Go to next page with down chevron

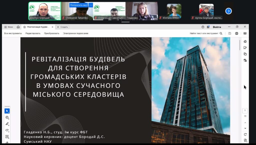pos(245,128)
